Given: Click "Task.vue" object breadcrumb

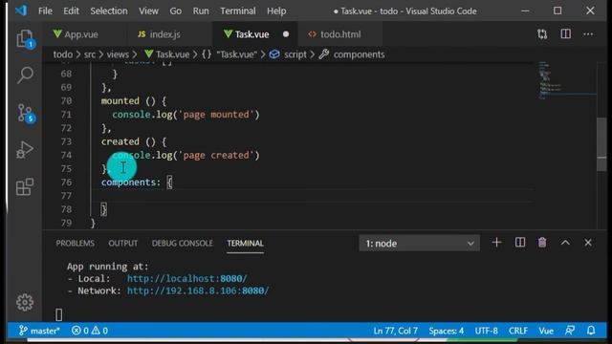Looking at the screenshot, I should [x=229, y=54].
